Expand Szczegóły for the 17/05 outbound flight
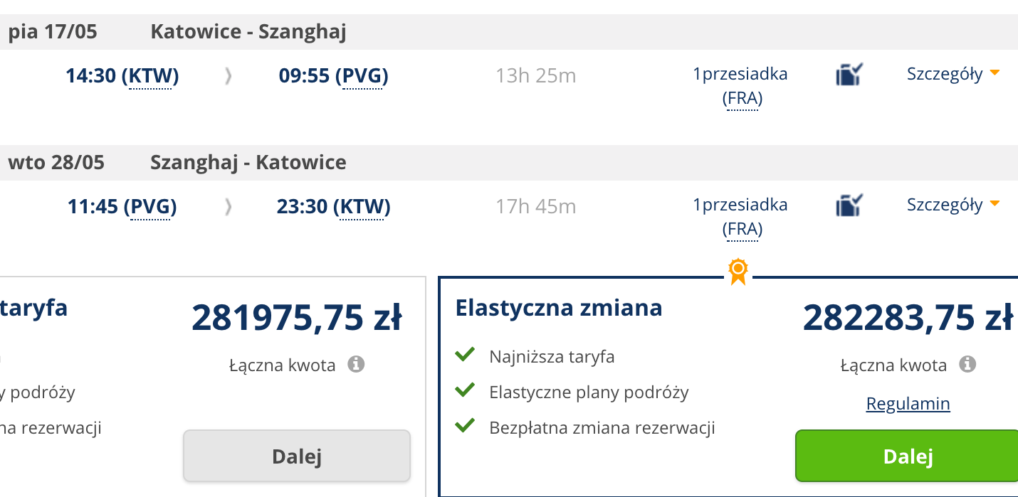This screenshot has width=1018, height=497. click(x=953, y=74)
